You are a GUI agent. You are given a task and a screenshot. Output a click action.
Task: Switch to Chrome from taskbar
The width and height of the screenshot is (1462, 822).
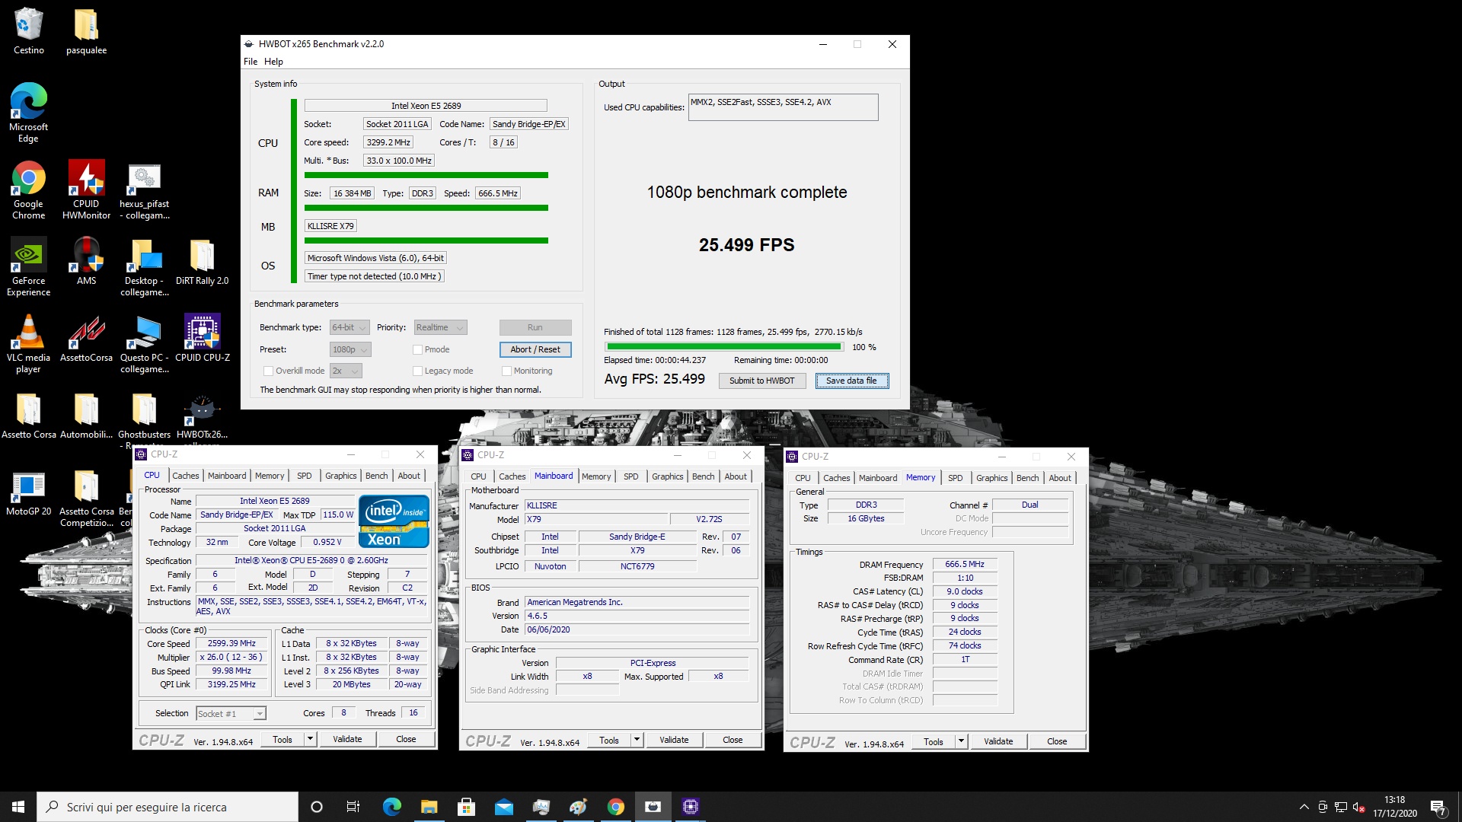615,807
